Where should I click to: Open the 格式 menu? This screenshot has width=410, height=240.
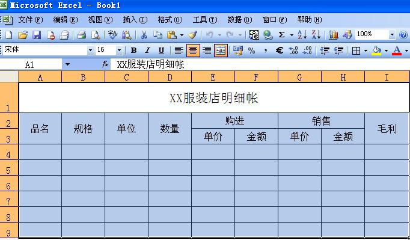coord(170,20)
